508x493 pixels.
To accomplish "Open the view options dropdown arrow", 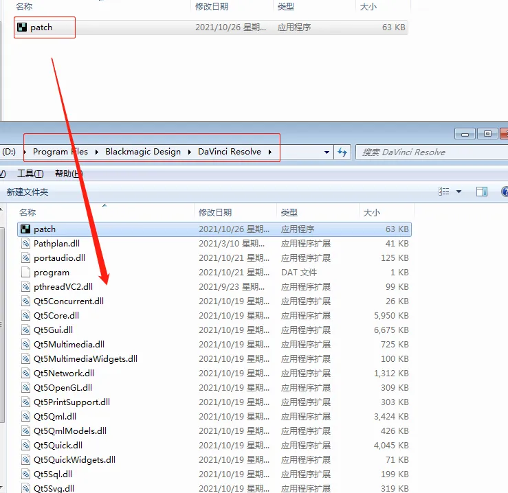I will pyautogui.click(x=459, y=192).
